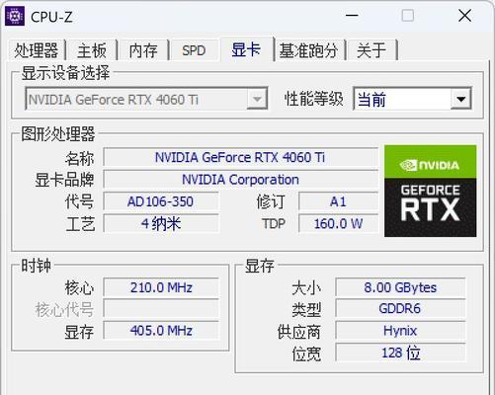Click the Hynix vendor field
The width and height of the screenshot is (495, 395).
tap(400, 331)
